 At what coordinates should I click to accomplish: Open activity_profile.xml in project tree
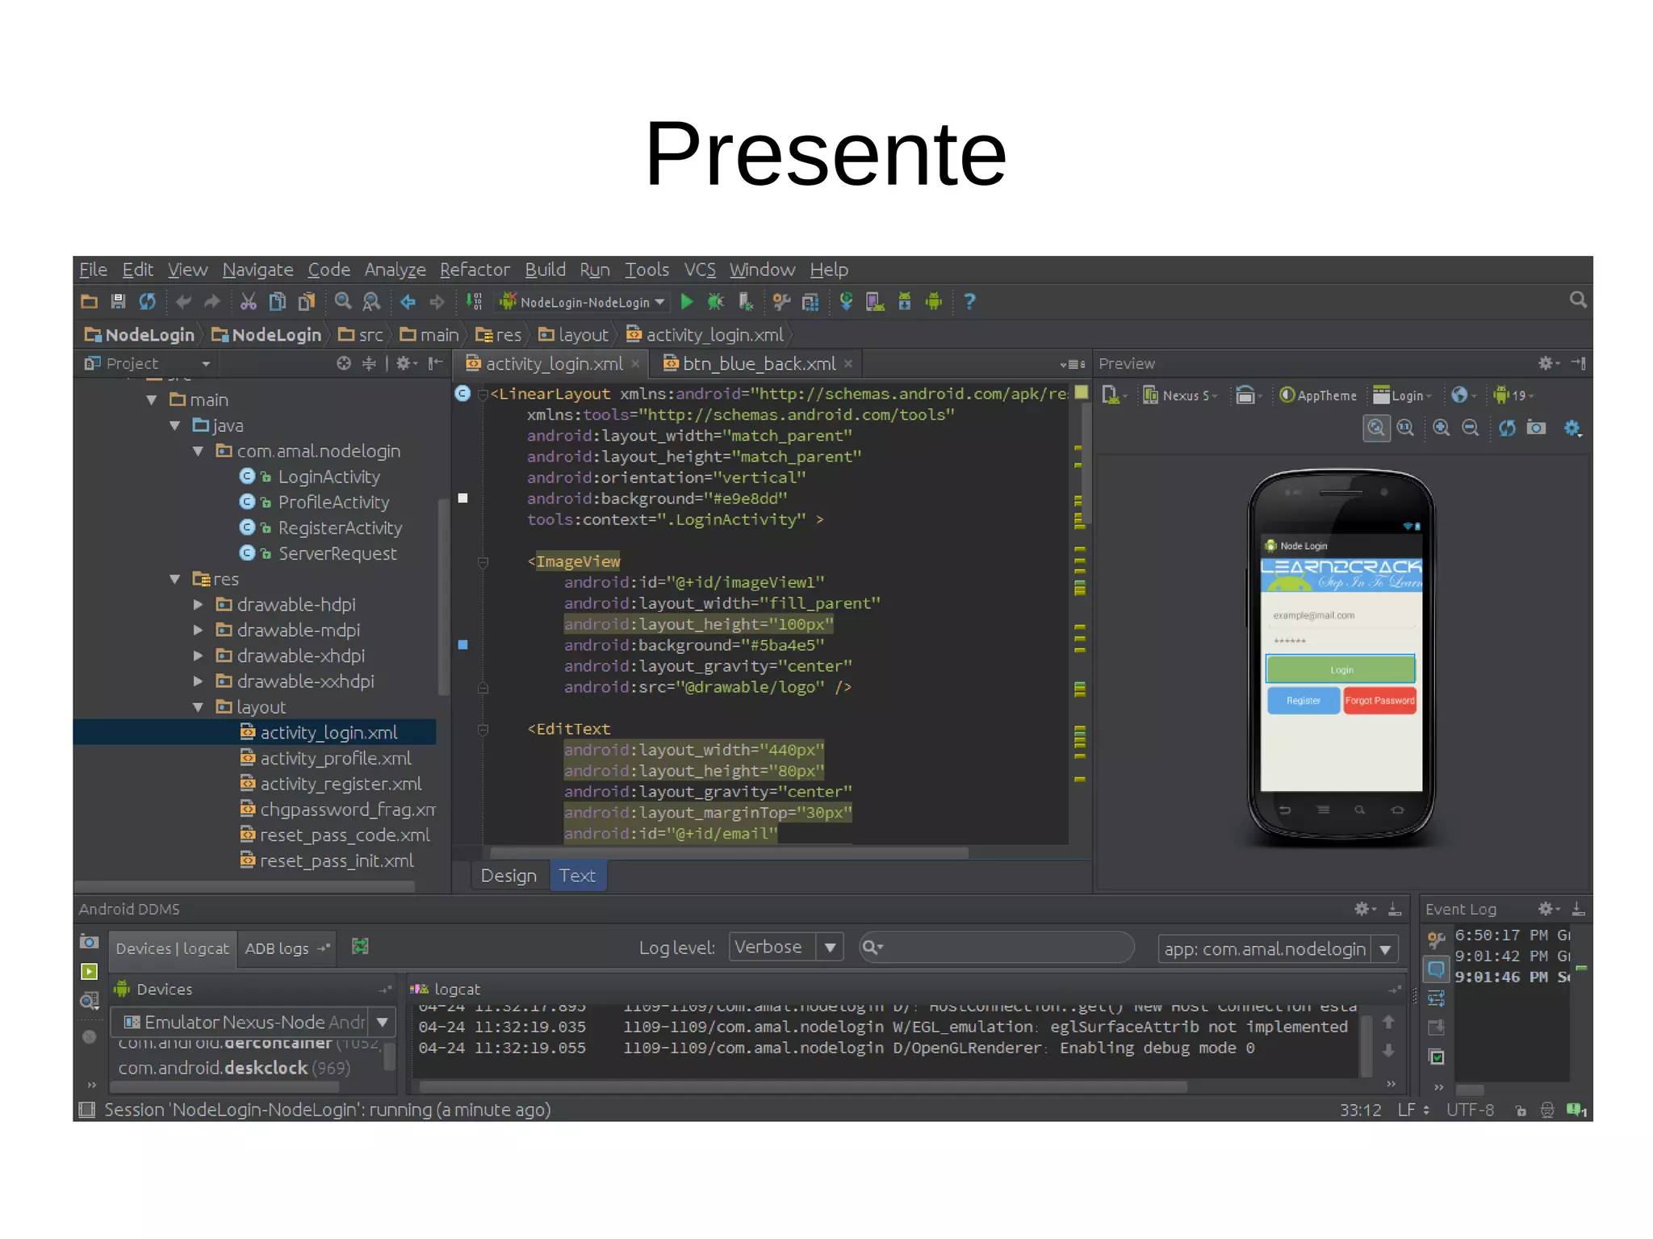pos(335,758)
